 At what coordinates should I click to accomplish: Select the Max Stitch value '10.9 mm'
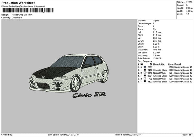click(x=157, y=50)
